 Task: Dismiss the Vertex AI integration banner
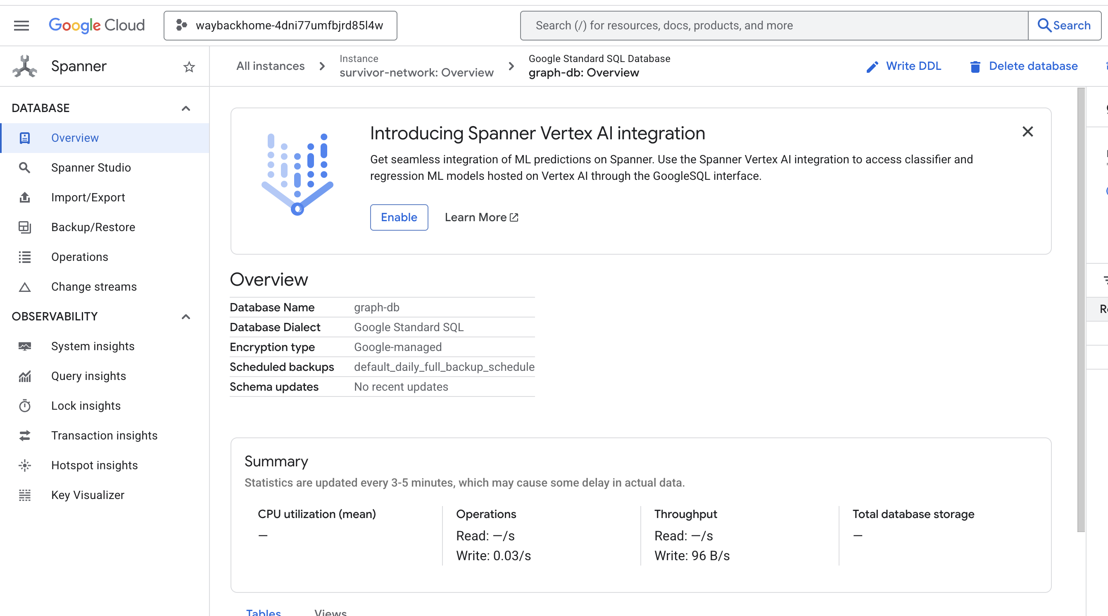[1027, 132]
